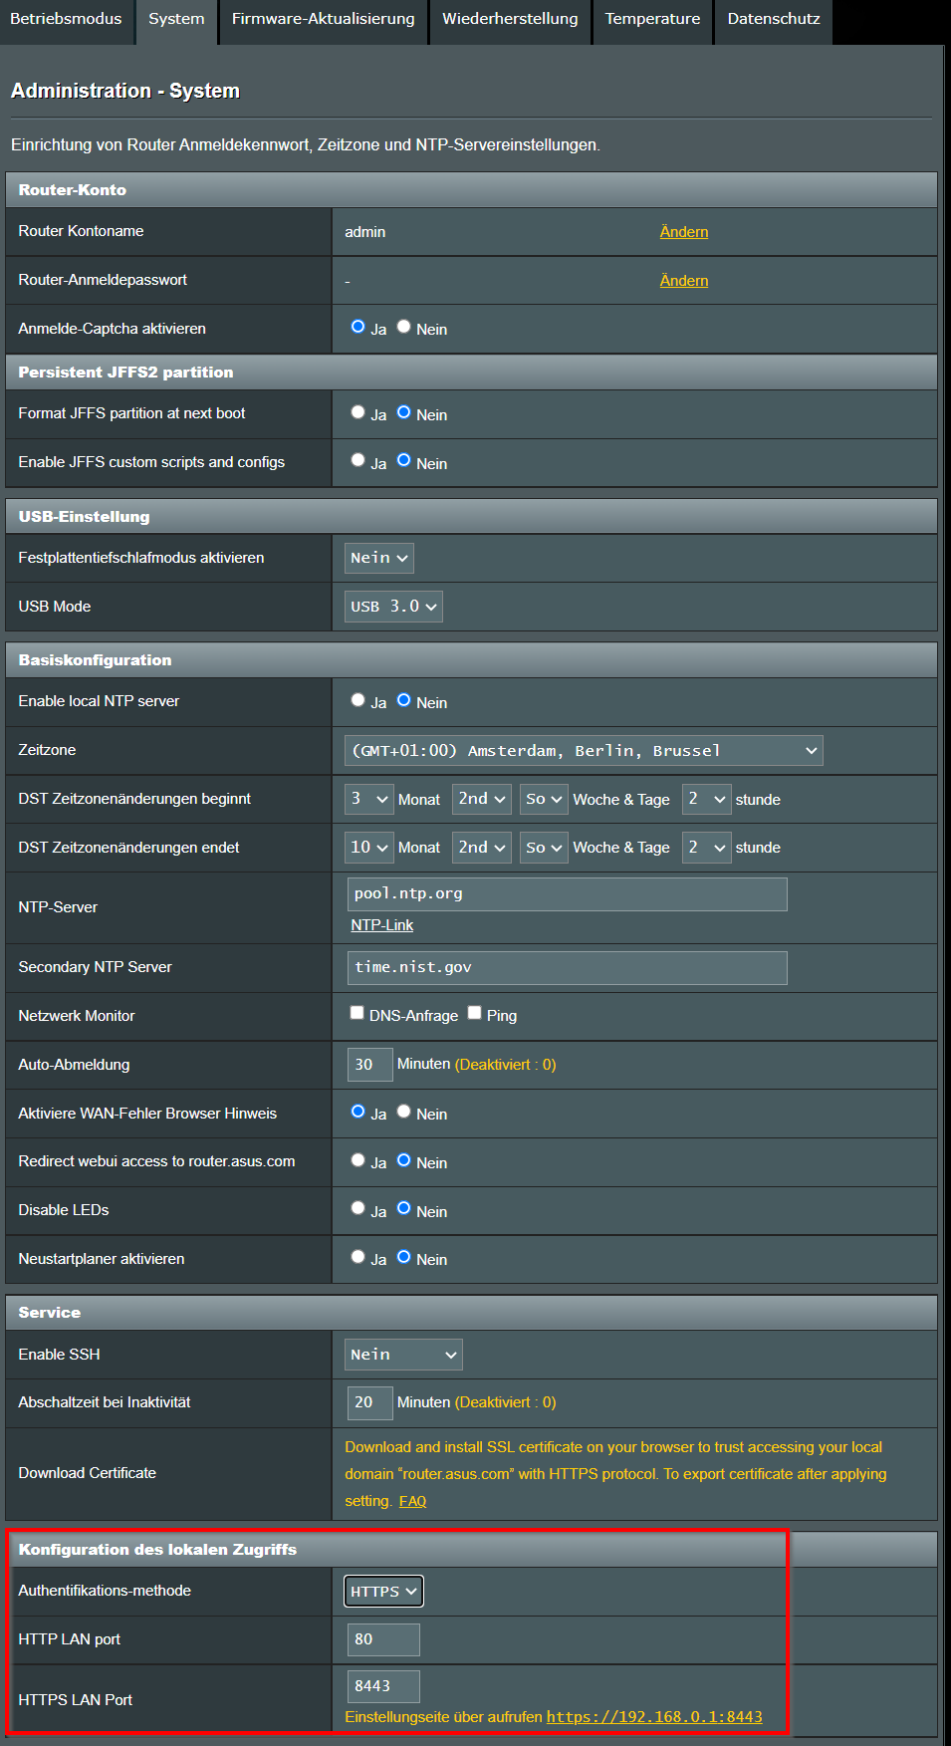Open the USB Mode dropdown

point(393,607)
